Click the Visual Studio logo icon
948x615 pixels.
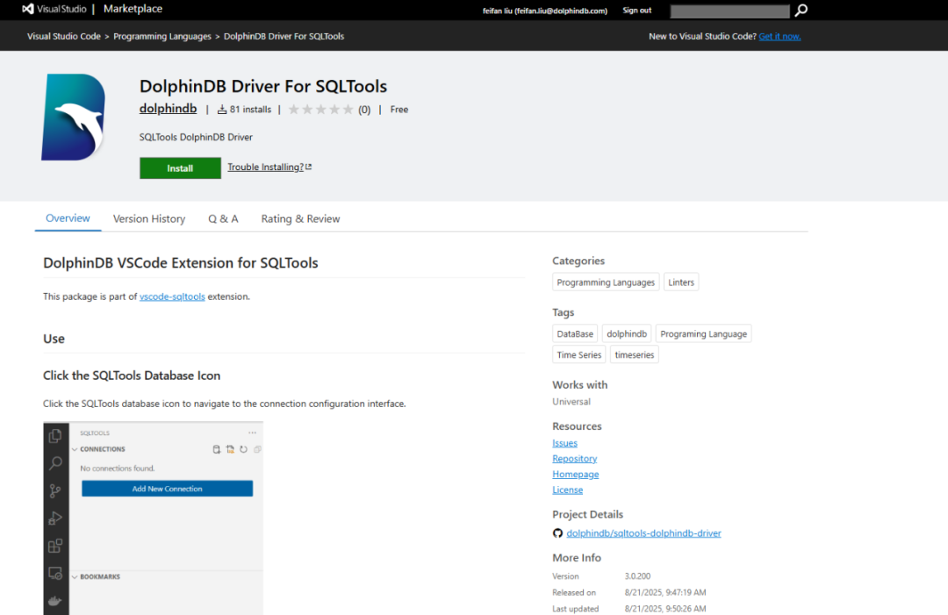[x=28, y=10]
